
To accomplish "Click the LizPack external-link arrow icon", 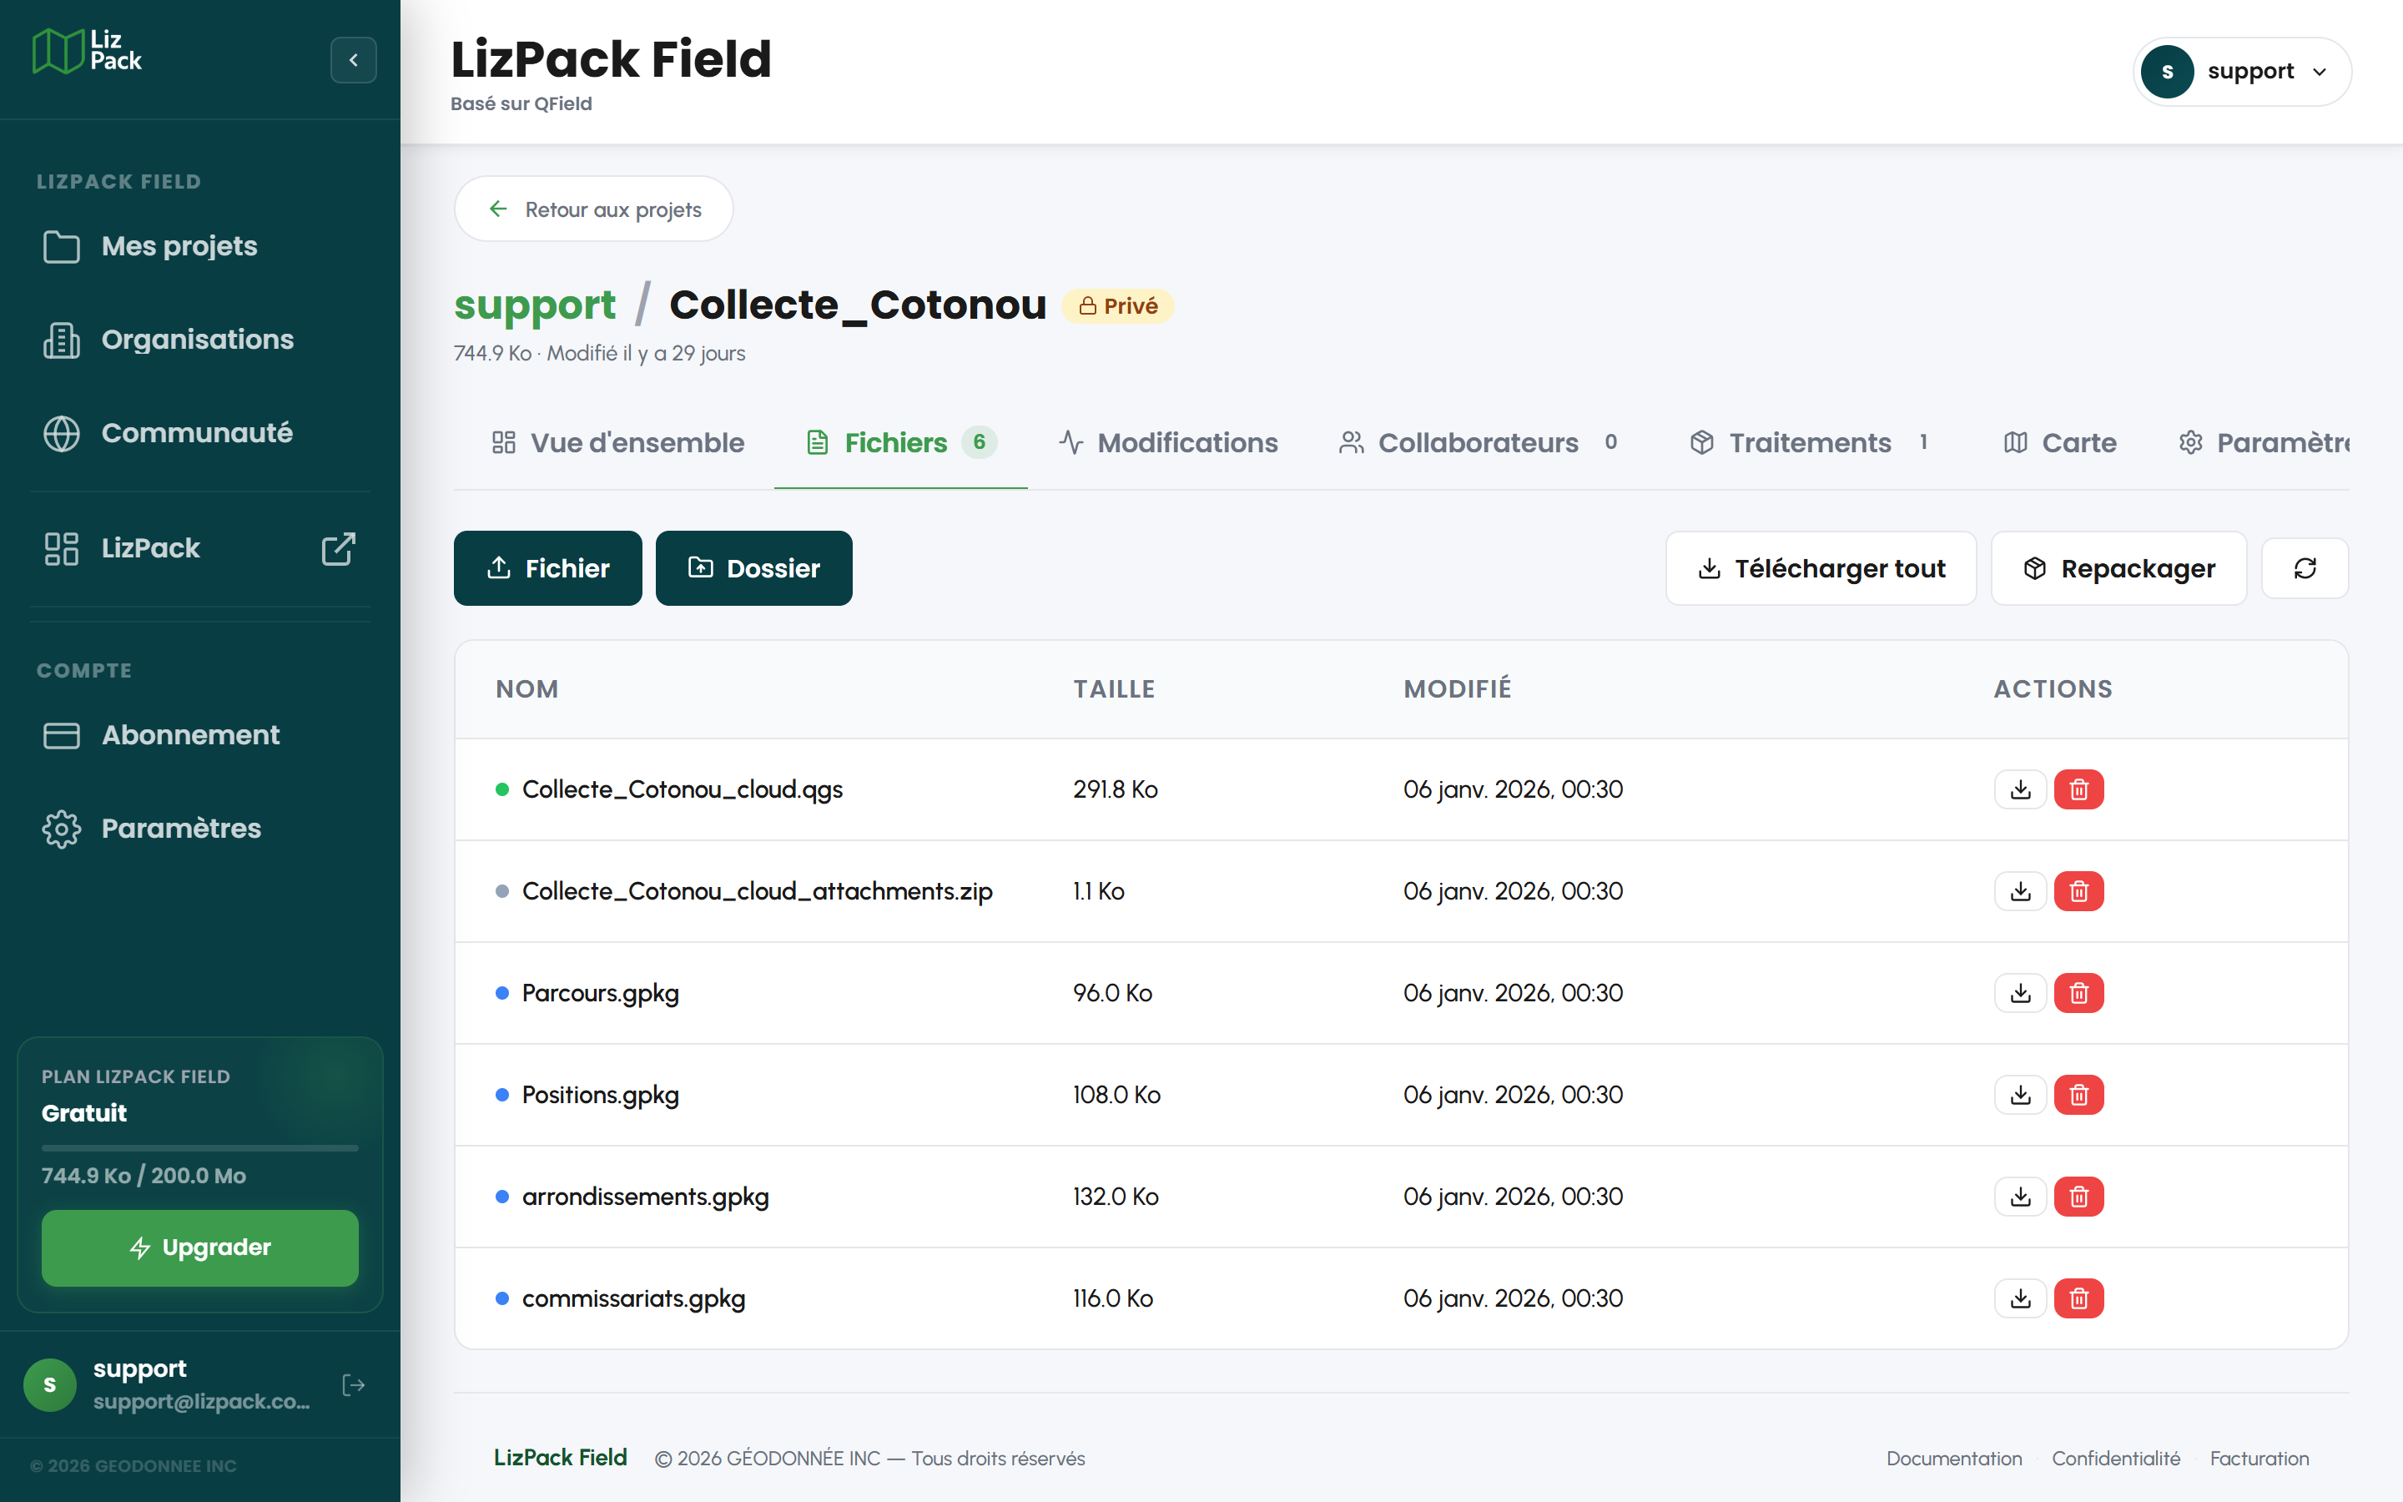I will [x=339, y=548].
